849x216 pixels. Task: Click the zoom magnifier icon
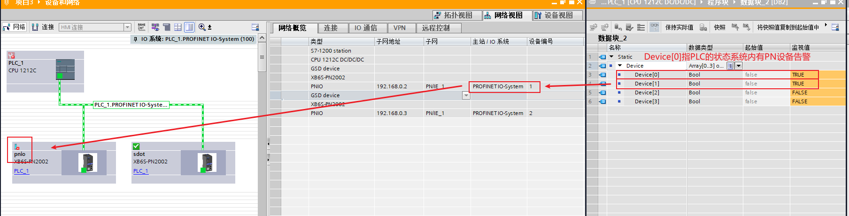coord(201,27)
